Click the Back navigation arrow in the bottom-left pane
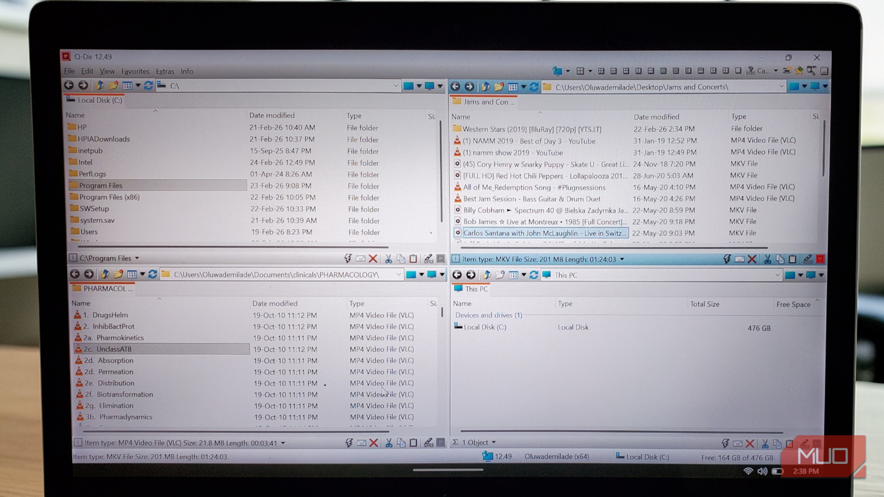 coord(75,274)
